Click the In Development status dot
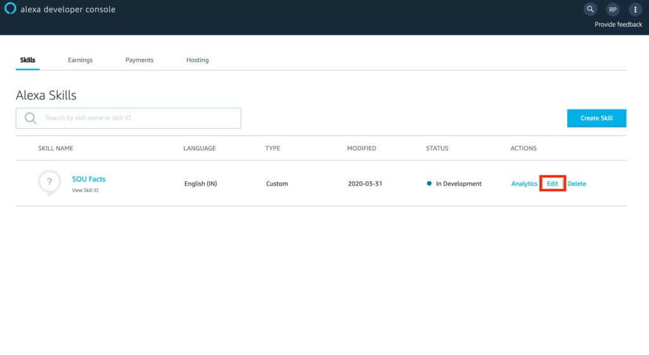 click(x=430, y=184)
